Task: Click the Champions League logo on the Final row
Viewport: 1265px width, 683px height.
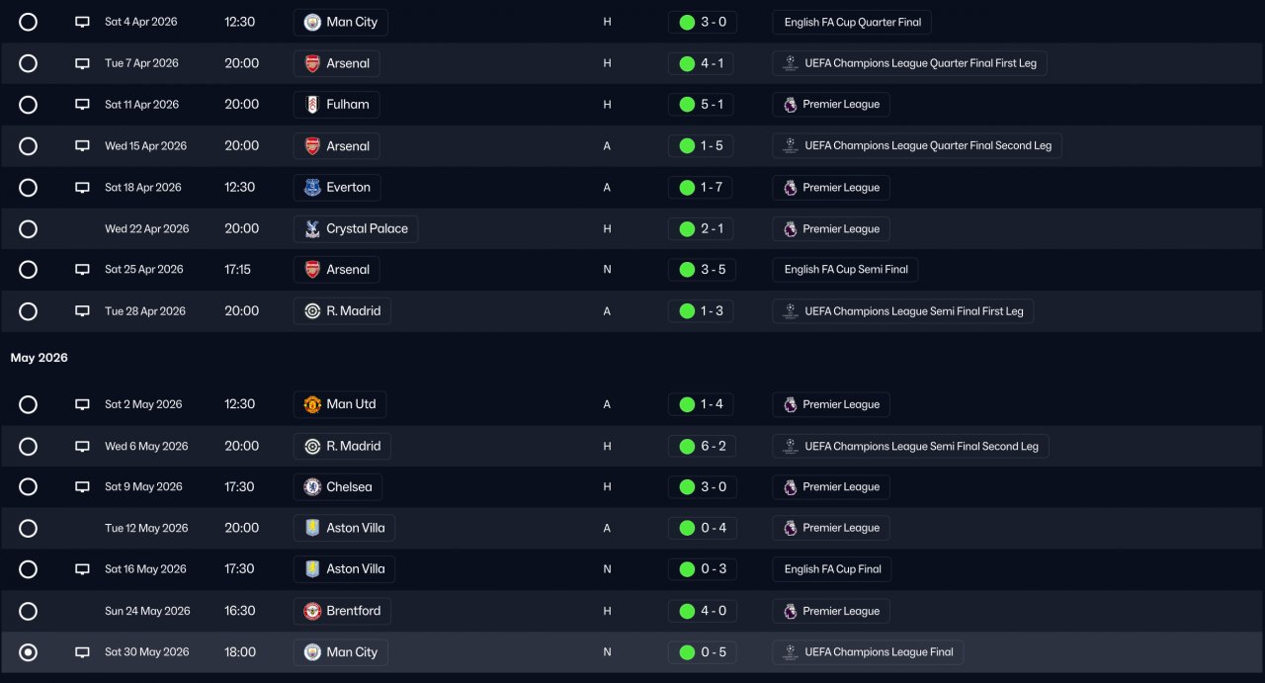Action: [x=790, y=652]
